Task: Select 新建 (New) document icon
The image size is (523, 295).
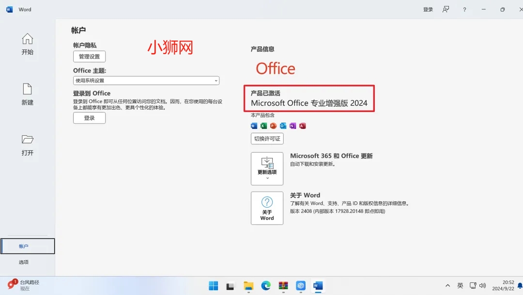Action: point(27,95)
